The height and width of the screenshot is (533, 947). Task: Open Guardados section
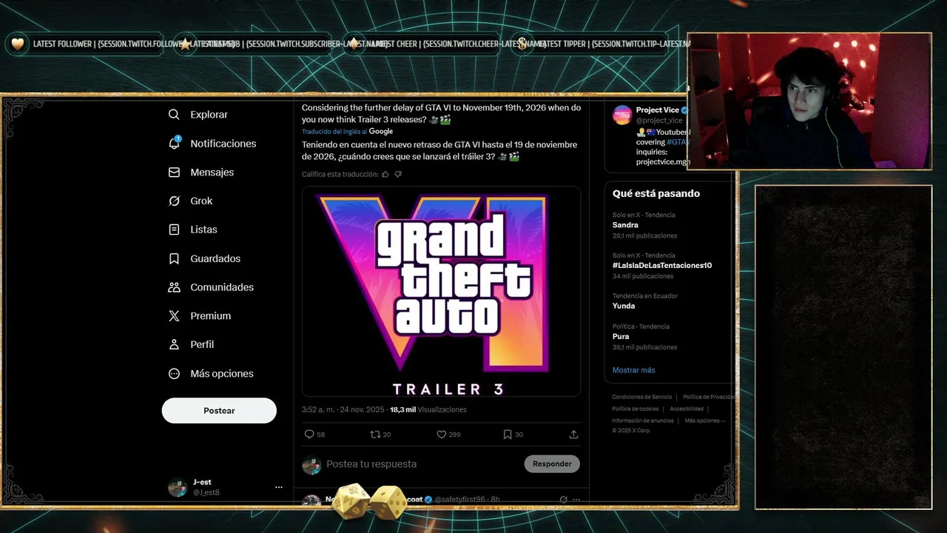[x=215, y=258]
